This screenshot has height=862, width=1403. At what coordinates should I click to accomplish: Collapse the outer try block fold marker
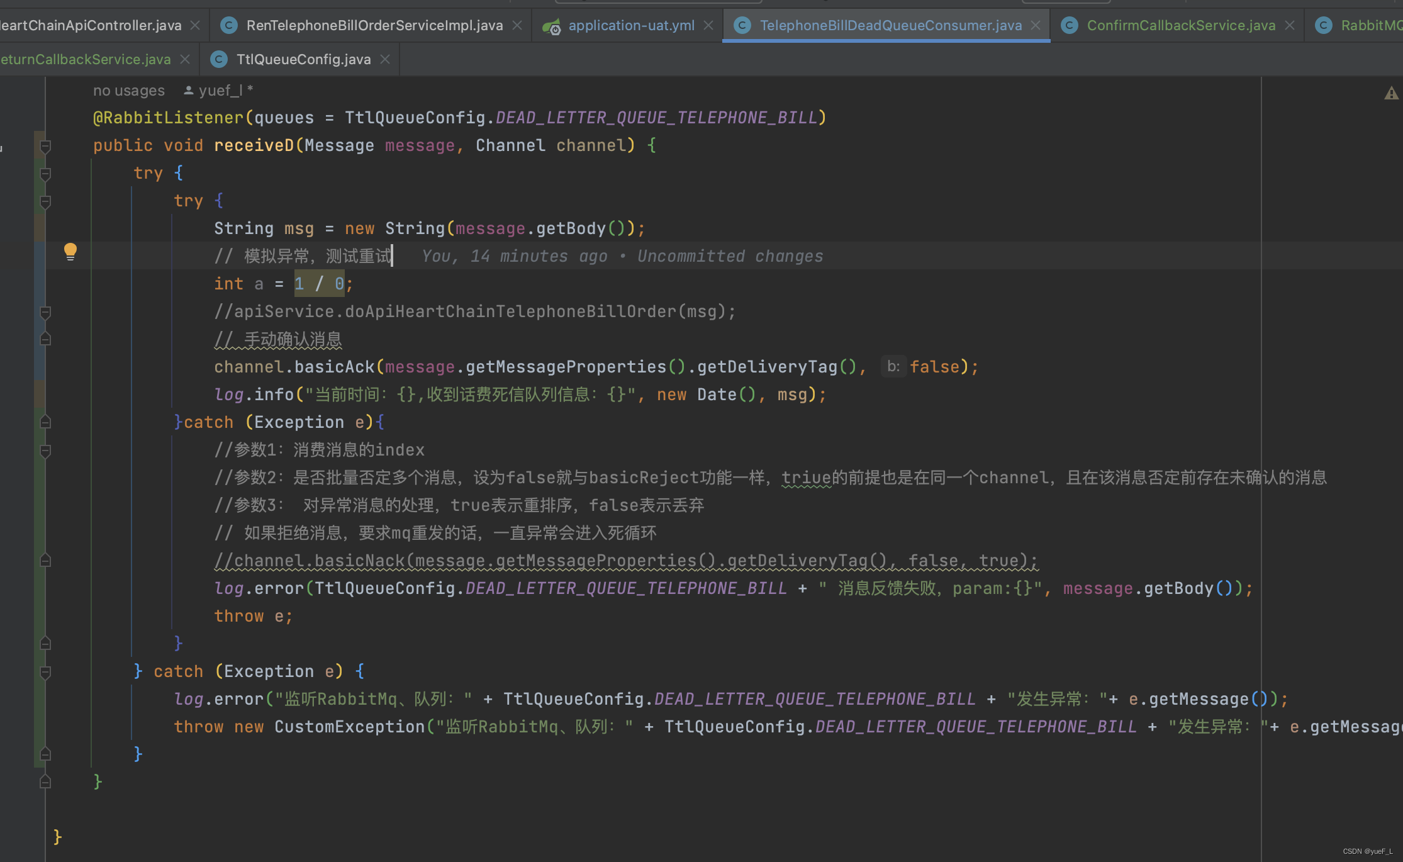click(45, 174)
